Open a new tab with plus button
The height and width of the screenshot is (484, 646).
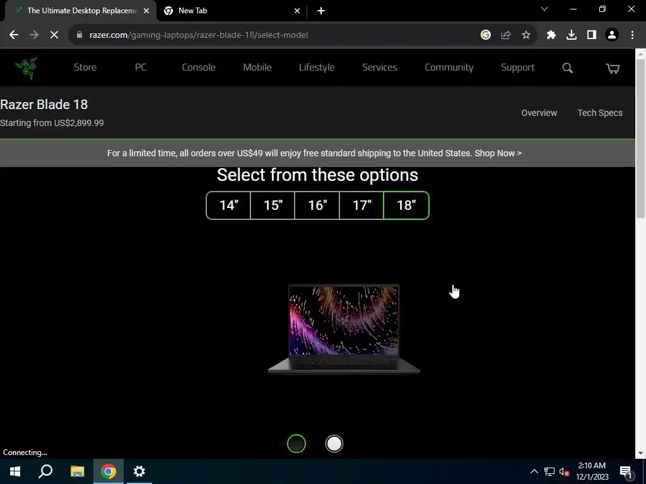click(x=321, y=11)
